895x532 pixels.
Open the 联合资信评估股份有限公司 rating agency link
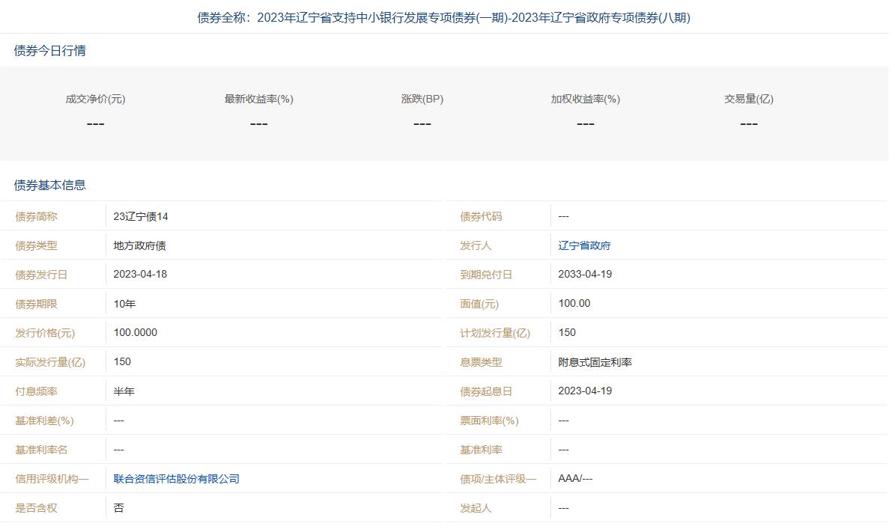[176, 479]
